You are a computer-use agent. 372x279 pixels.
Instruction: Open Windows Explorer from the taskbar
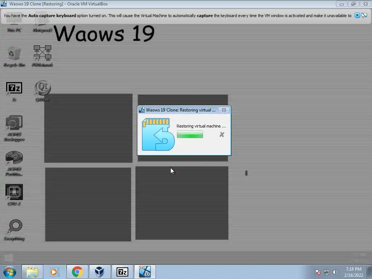[32, 272]
